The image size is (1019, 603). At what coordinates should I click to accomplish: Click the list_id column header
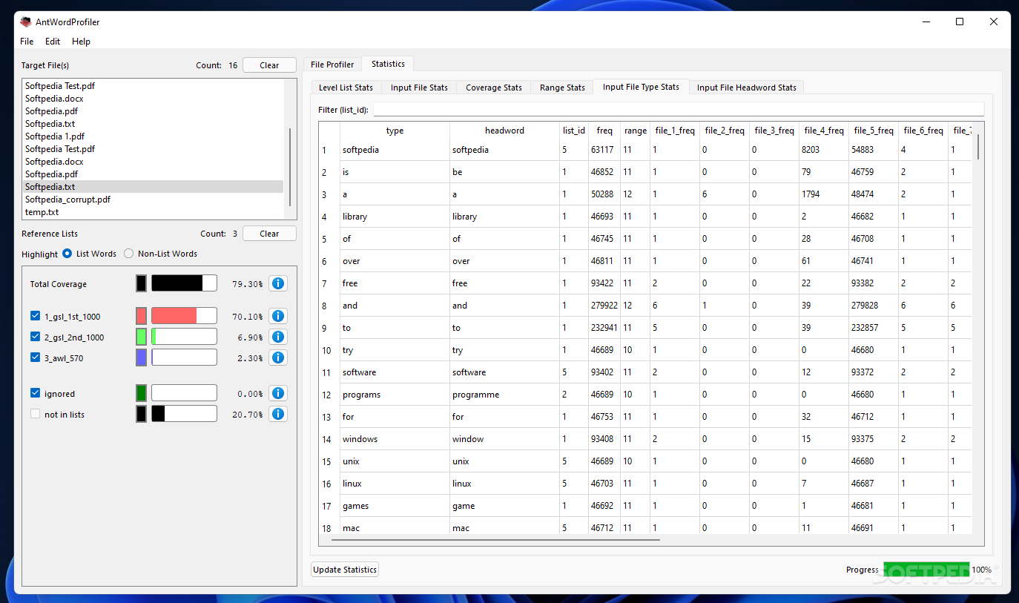574,131
